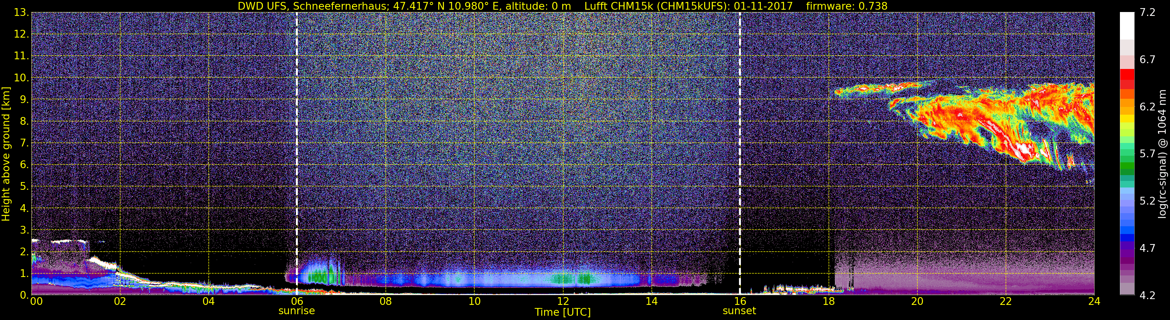This screenshot has height=320, width=1170.
Task: Click the time-axis tick label '10'
Action: click(474, 301)
